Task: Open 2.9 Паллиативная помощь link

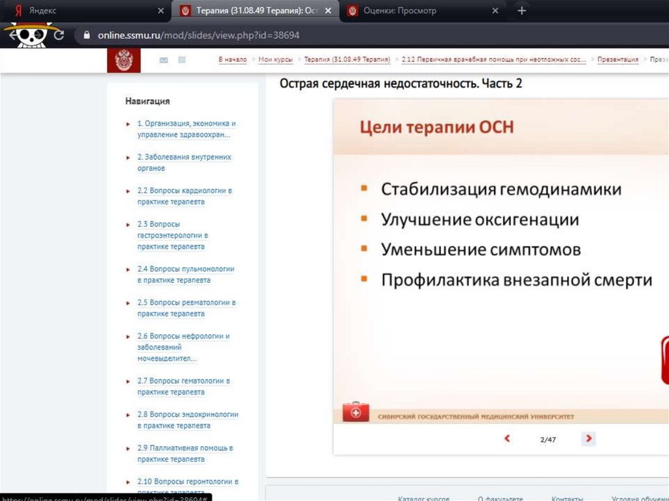Action: tap(185, 453)
